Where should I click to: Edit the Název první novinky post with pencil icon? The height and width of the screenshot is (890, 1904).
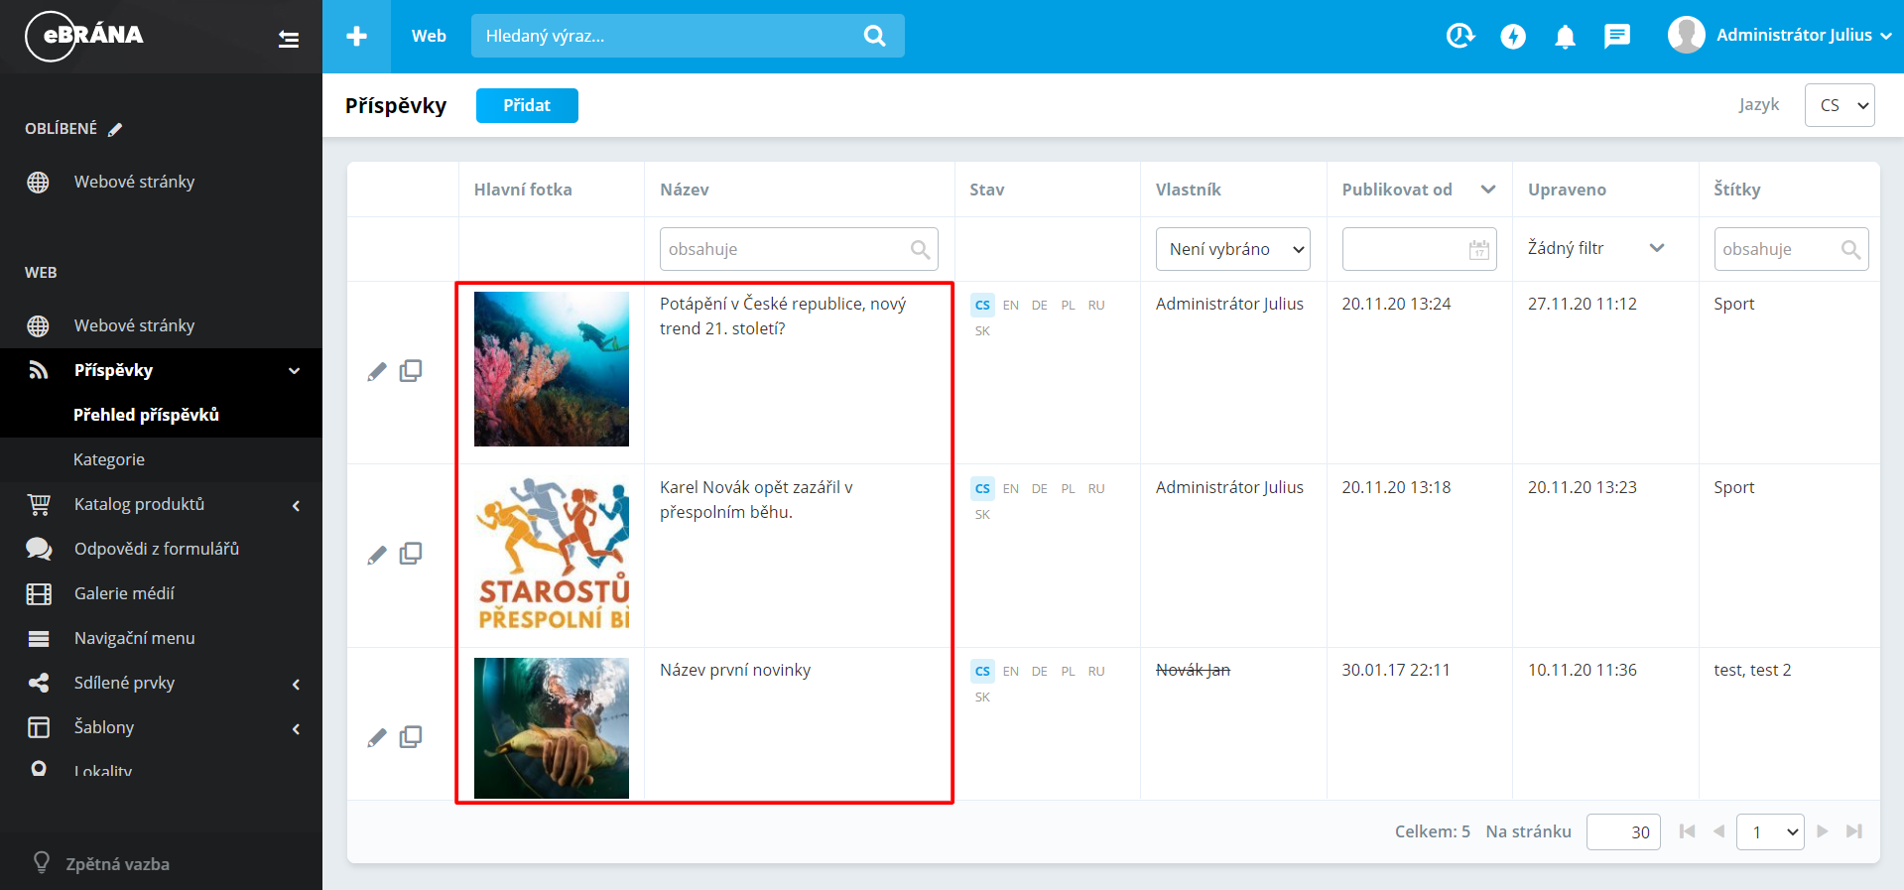tap(377, 738)
